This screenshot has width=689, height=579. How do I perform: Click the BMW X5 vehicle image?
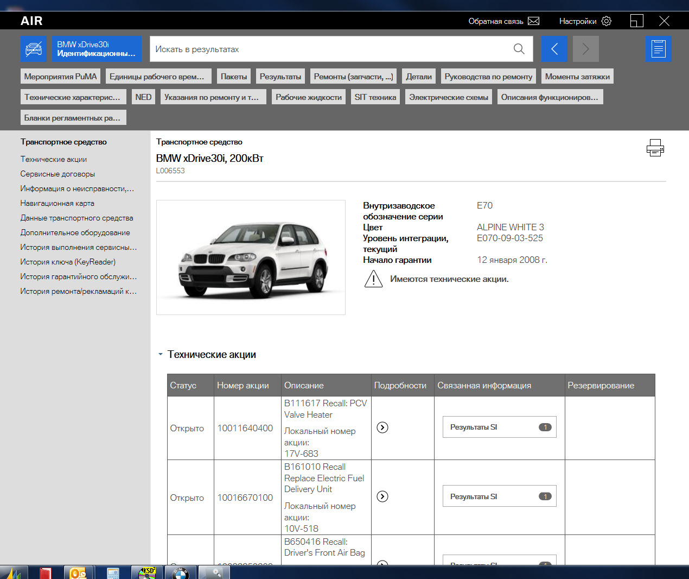click(251, 257)
